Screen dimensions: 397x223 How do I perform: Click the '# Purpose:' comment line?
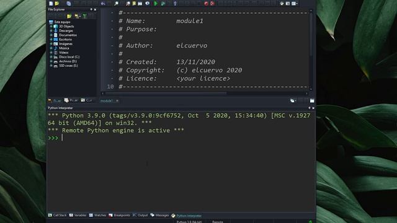[138, 29]
